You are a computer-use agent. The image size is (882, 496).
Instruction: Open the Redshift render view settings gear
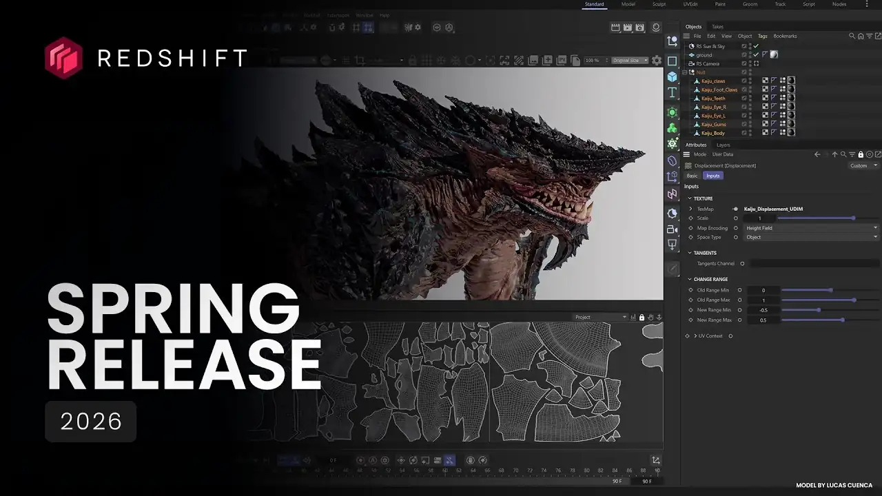coord(657,61)
